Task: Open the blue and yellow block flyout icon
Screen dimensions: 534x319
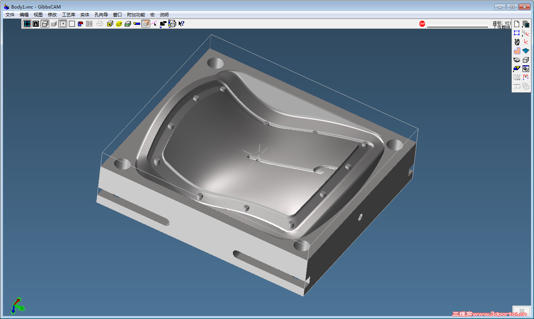Action: click(x=517, y=69)
